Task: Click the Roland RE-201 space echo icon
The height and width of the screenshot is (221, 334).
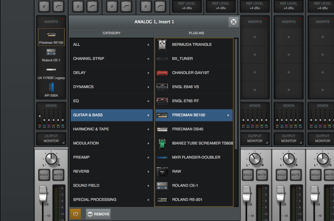Action: (162, 200)
